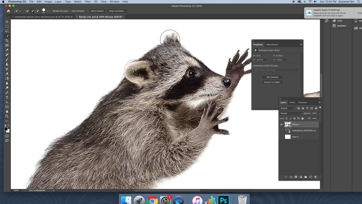Image resolution: width=362 pixels, height=204 pixels.
Task: Open the History panel icon
Action: click(x=327, y=21)
